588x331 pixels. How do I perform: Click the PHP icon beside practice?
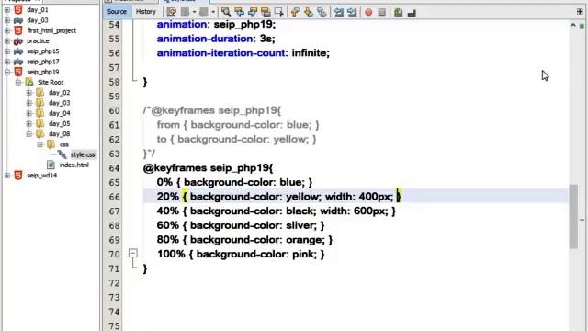click(18, 40)
